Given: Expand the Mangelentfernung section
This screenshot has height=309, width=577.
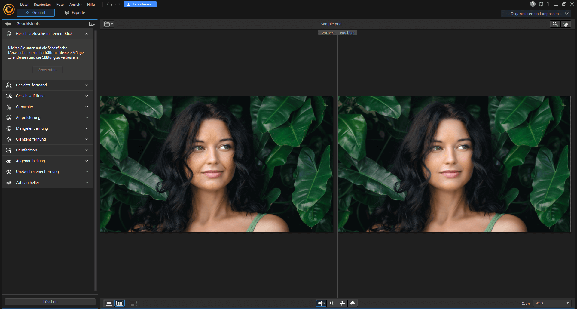Looking at the screenshot, I should click(87, 128).
